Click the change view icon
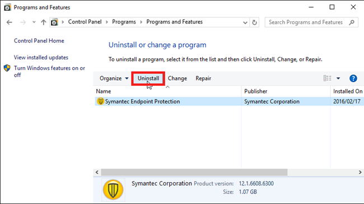 coord(328,78)
